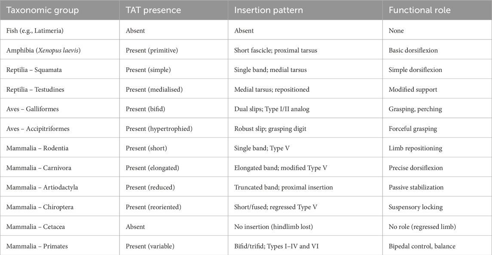
Task: Select the "Amphibia (Xenopus laevis)" cell
Action: [43, 50]
